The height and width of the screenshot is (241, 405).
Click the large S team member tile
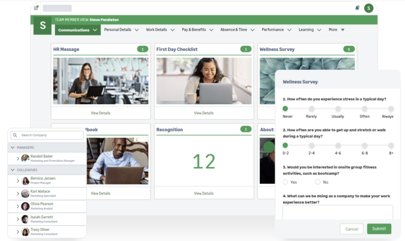tap(42, 25)
